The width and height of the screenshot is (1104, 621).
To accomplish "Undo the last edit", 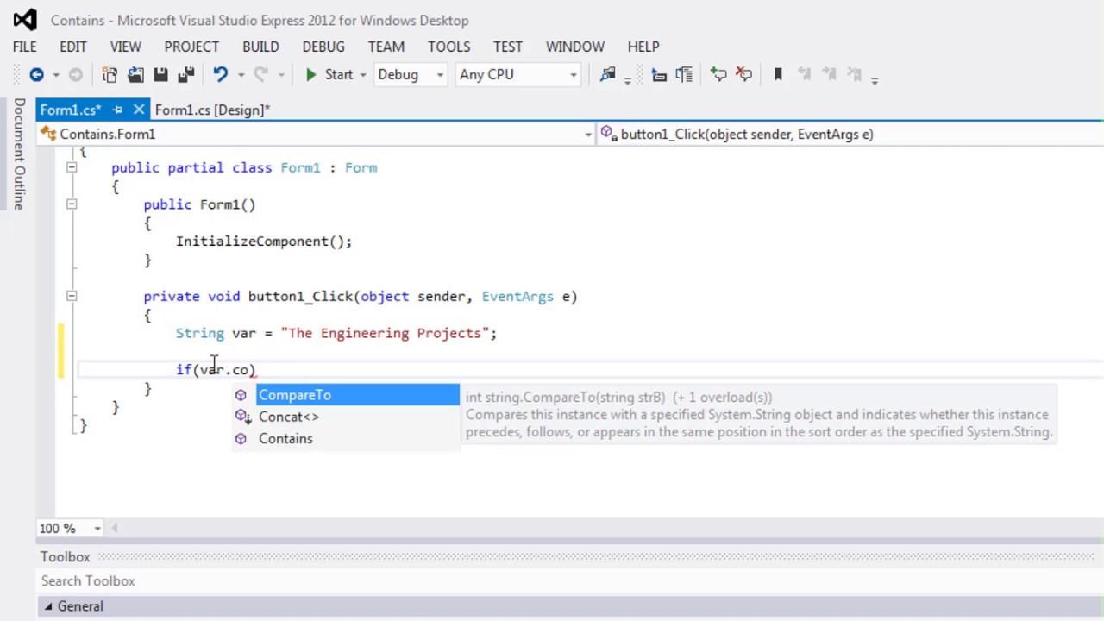I will pyautogui.click(x=220, y=75).
